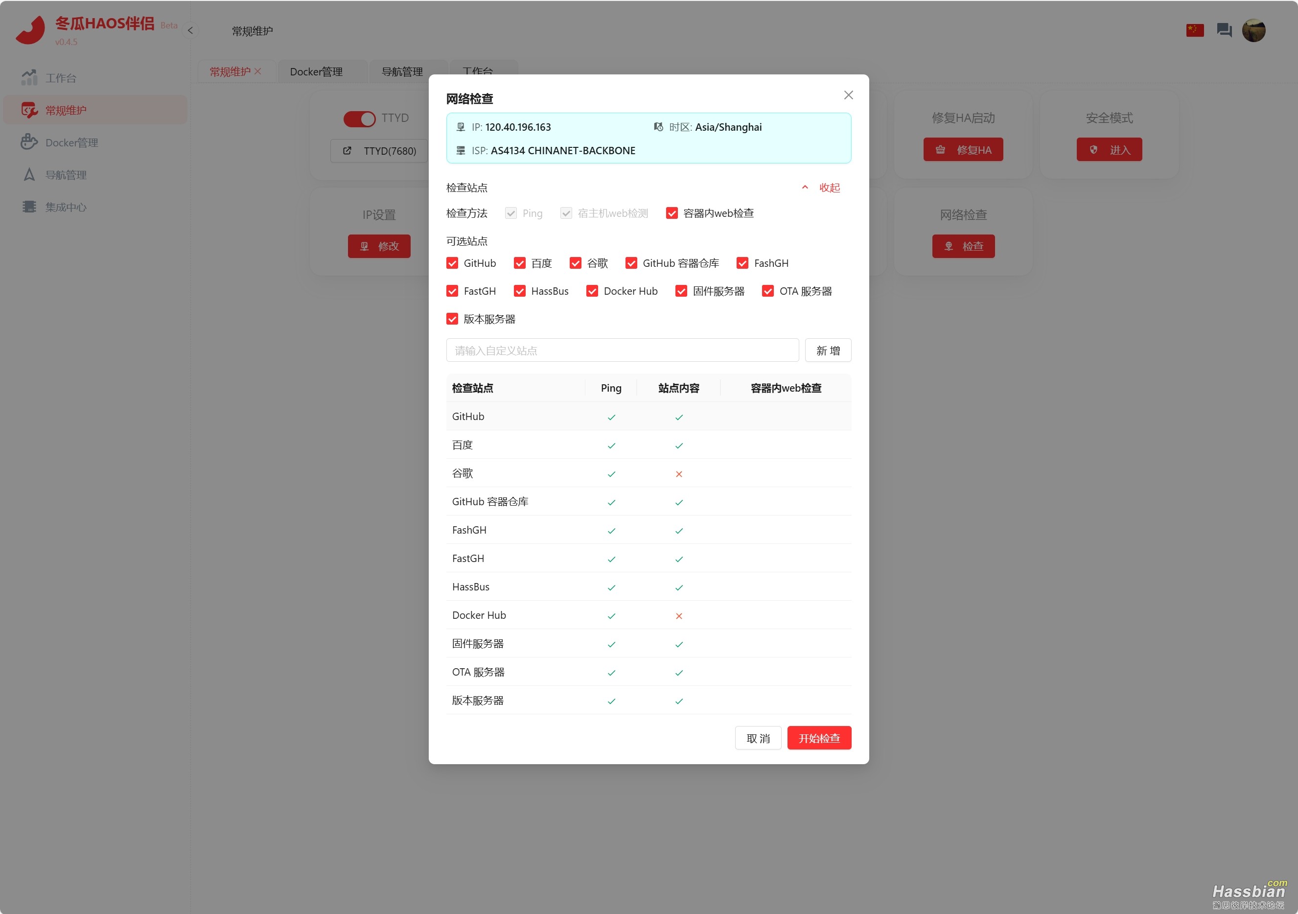Uncheck the GitHub 容器仓库 checkbox
This screenshot has height=914, width=1298.
point(631,263)
